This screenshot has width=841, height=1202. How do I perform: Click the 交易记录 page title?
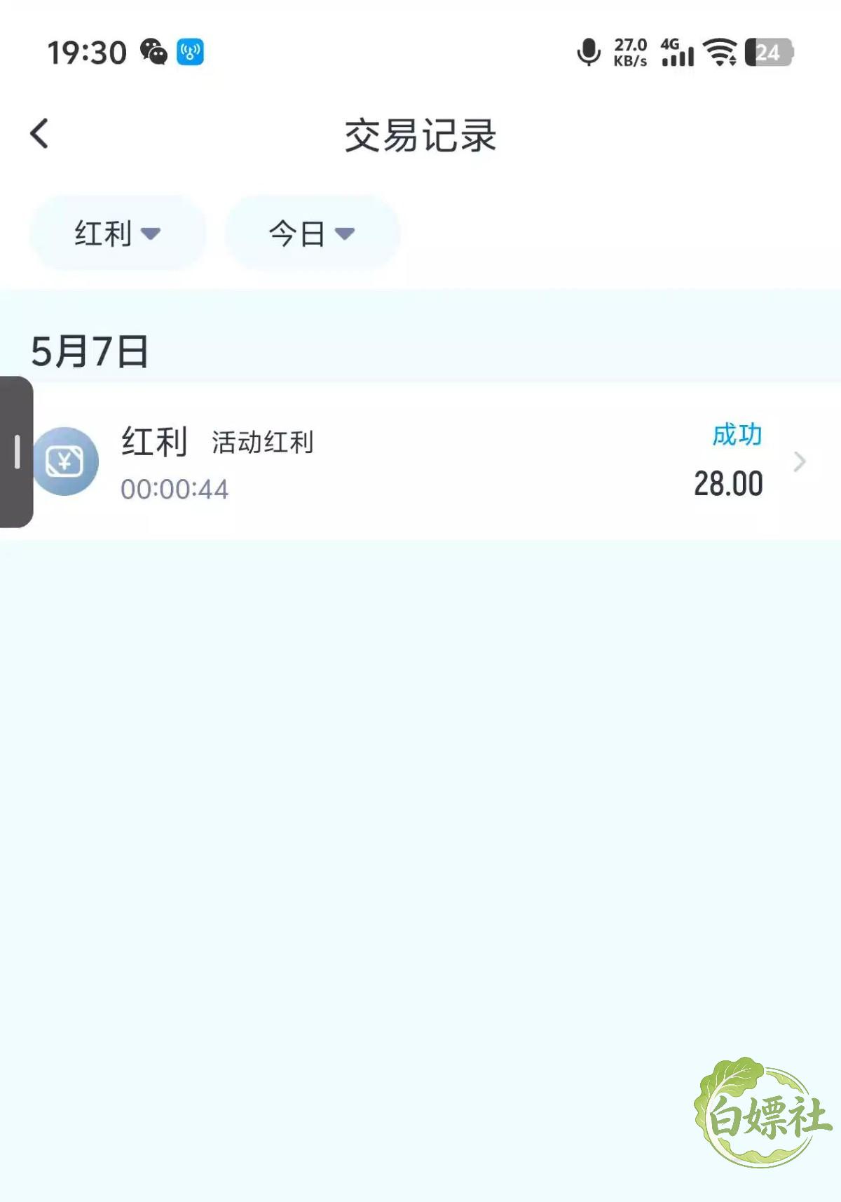coord(420,135)
